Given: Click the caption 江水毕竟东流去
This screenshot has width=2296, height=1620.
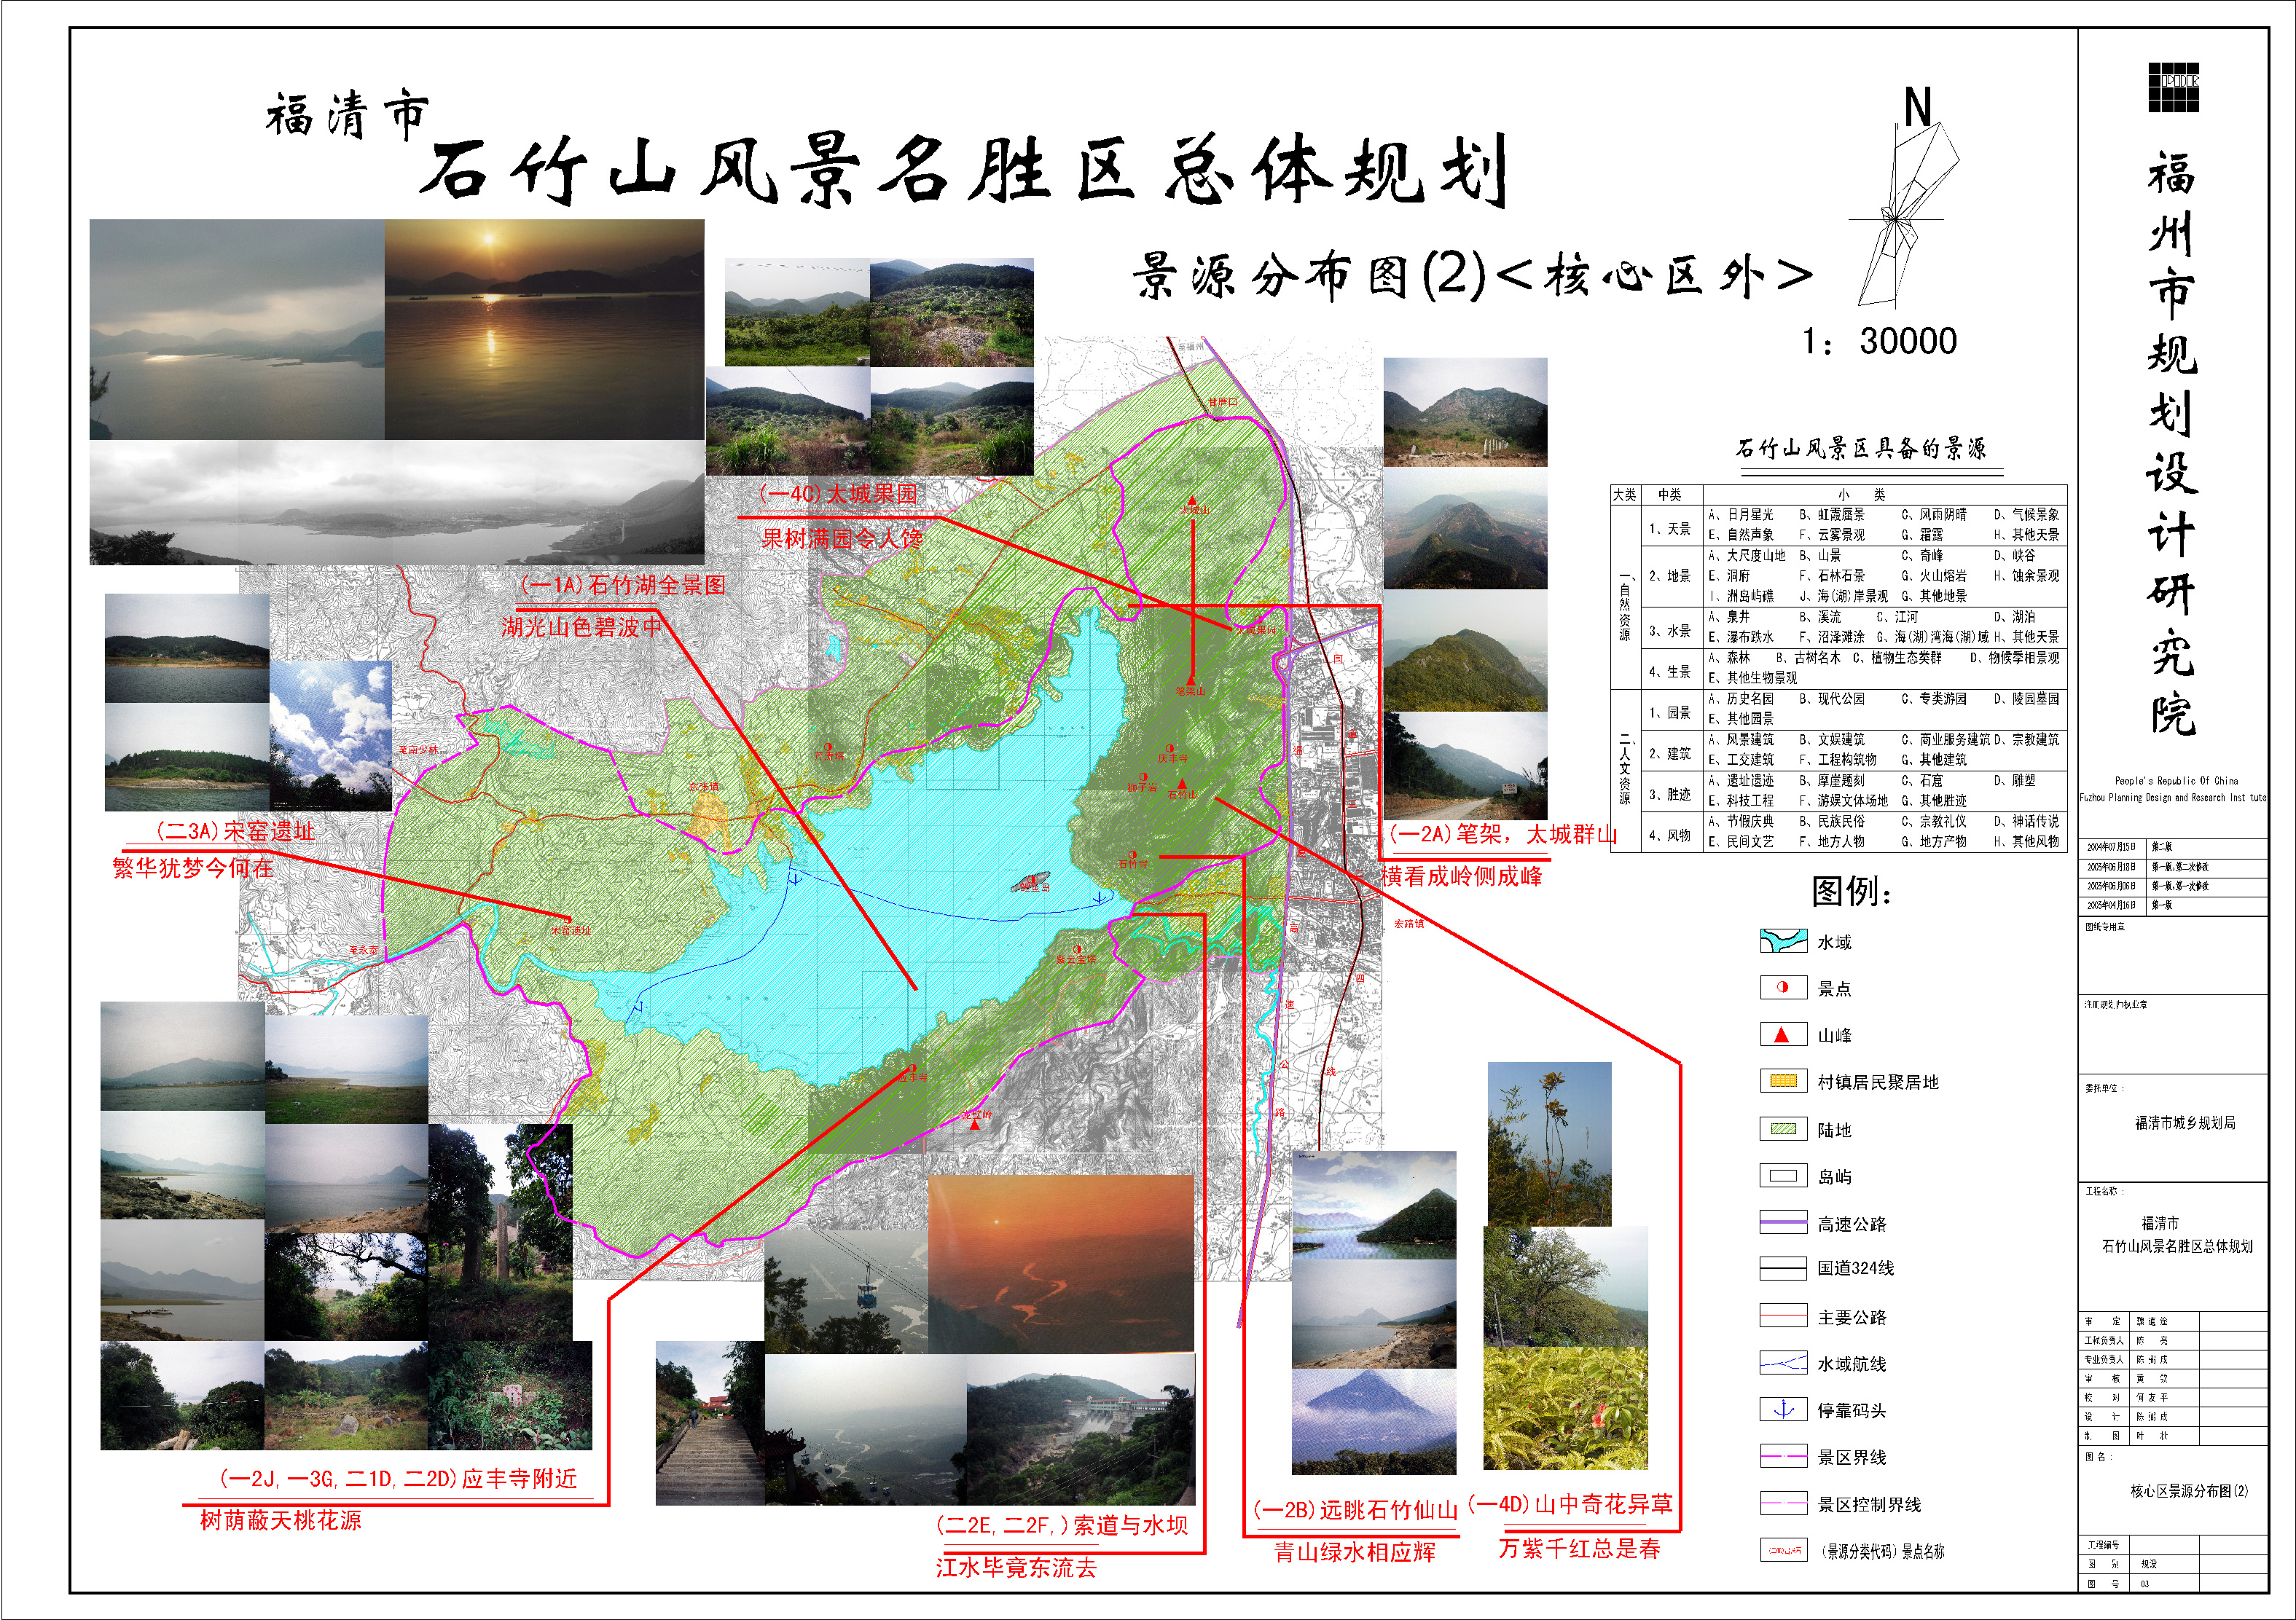Looking at the screenshot, I should pos(1016,1567).
